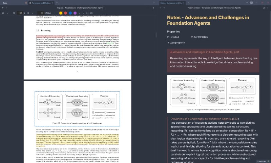
Task: Click the zoom percentage field
Action: click(x=20, y=13)
